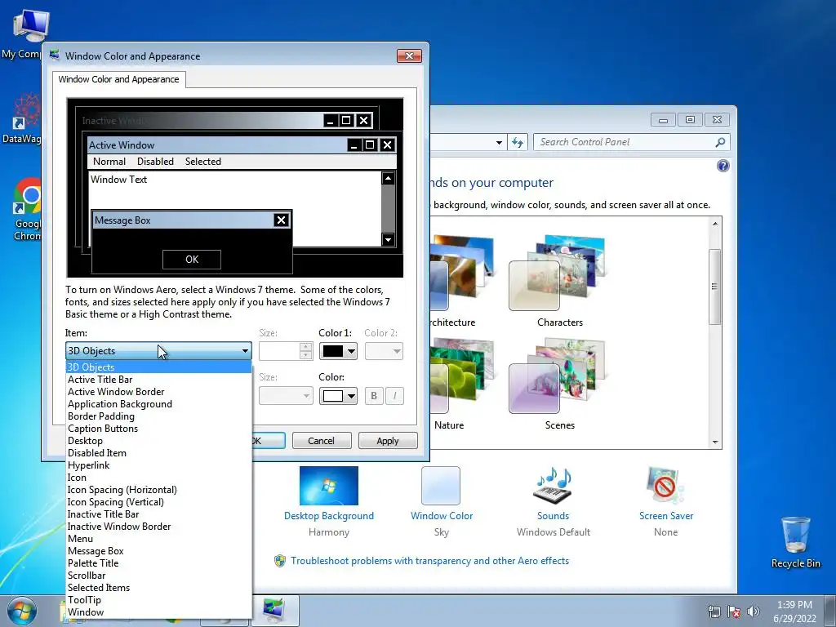Toggle the Italic font button
This screenshot has height=627, width=836.
tap(394, 396)
